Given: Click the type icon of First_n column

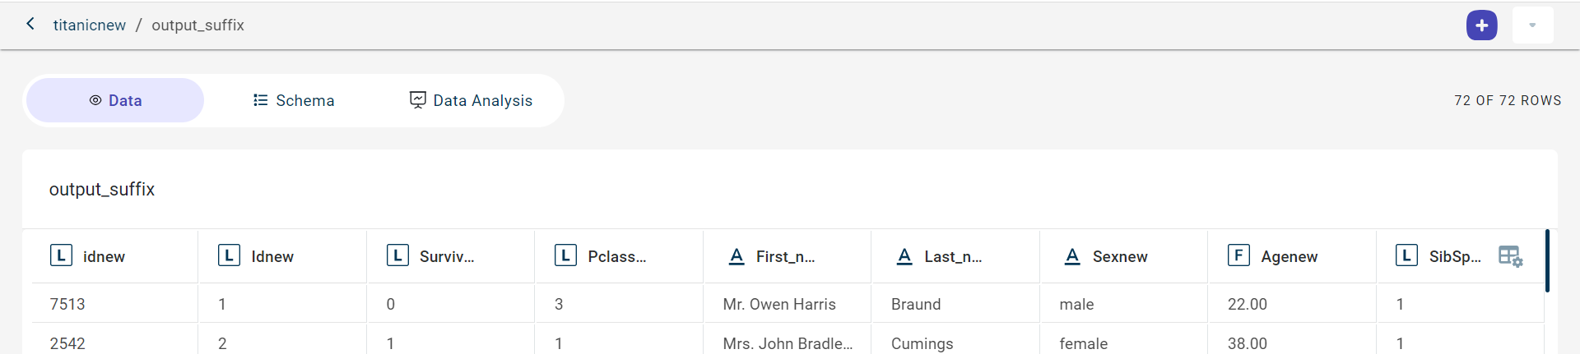Looking at the screenshot, I should pyautogui.click(x=737, y=256).
